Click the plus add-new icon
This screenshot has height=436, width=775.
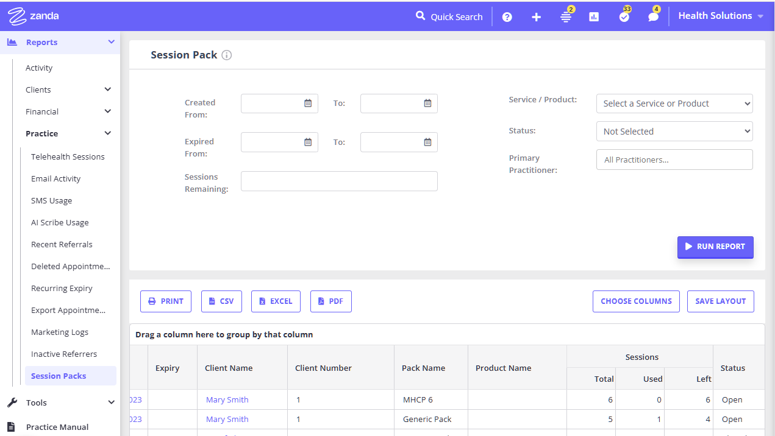point(536,17)
